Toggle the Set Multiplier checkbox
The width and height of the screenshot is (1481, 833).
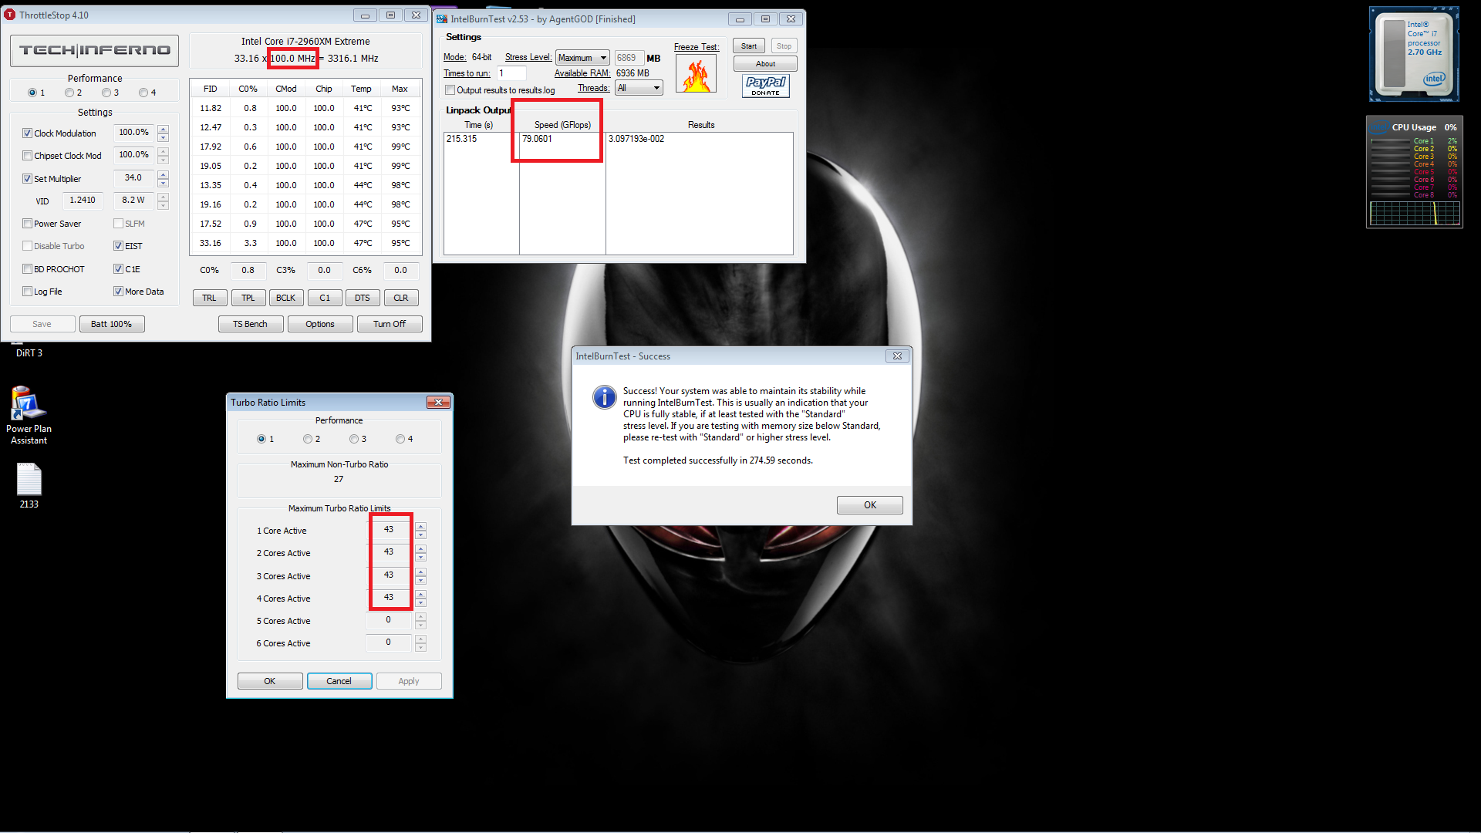coord(27,179)
